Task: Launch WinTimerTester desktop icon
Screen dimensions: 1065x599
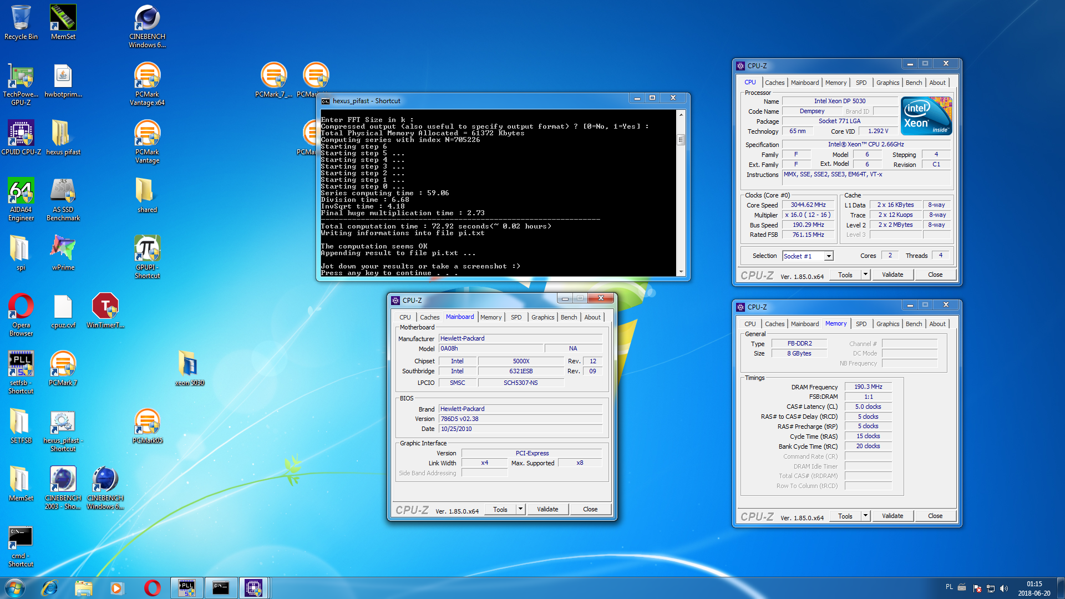Action: (105, 311)
